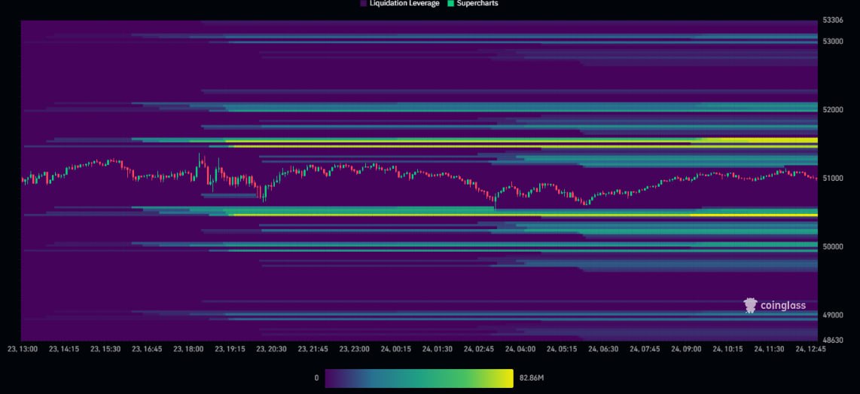The height and width of the screenshot is (394, 860).
Task: Click the 0 minimum scale label
Action: (316, 378)
